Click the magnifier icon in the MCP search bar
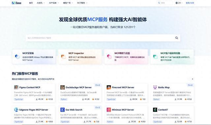The width and height of the screenshot is (211, 125). (177, 38)
